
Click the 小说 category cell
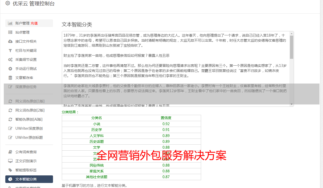(x=97, y=124)
